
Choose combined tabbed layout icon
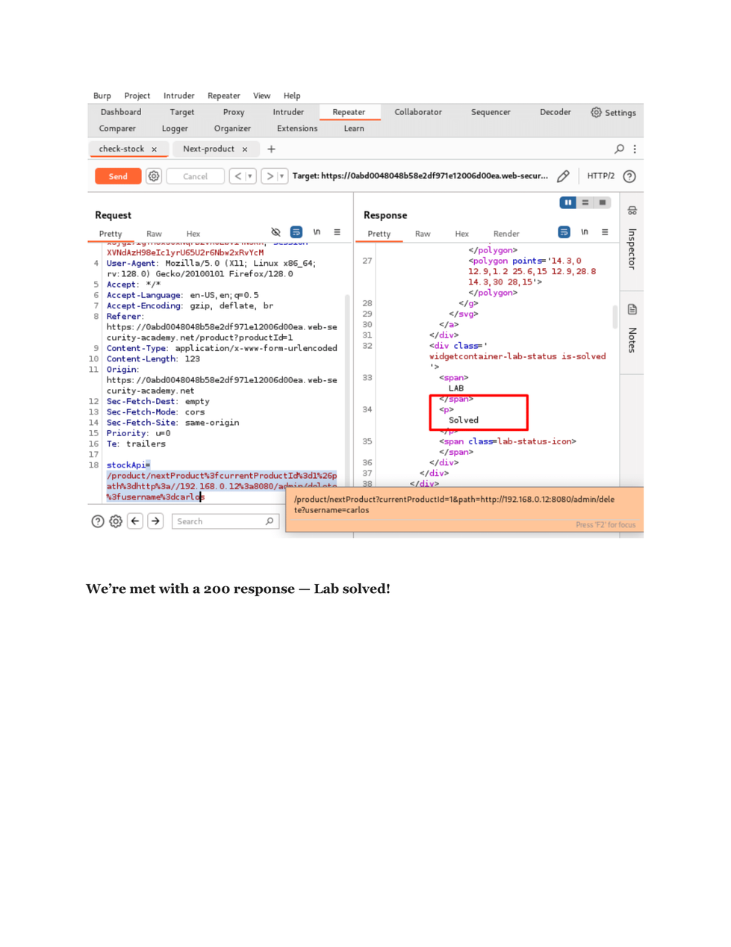[x=603, y=202]
